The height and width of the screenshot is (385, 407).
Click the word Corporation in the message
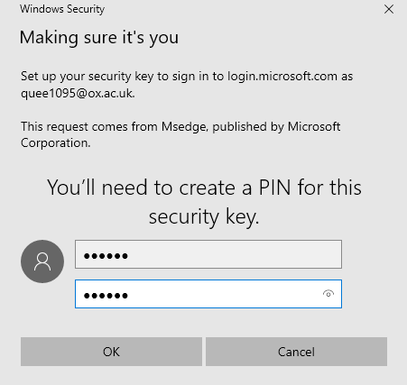coord(55,142)
